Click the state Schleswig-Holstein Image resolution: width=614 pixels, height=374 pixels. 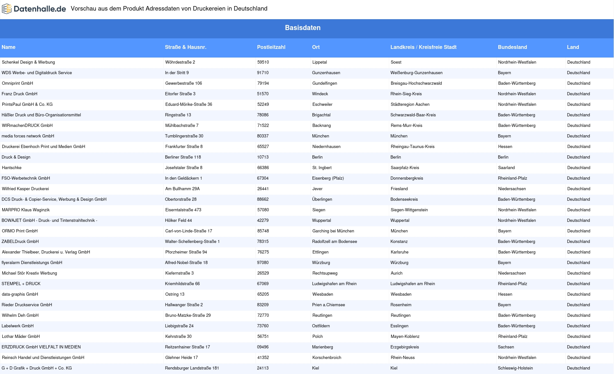click(516, 368)
